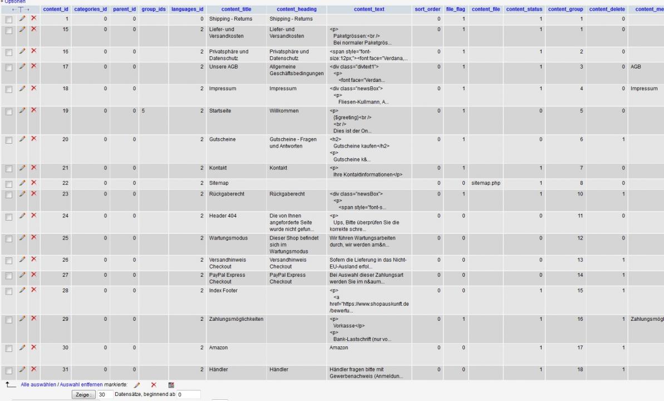This screenshot has height=401, width=664.
Task: Select the Kontakt row checkbox
Action: point(8,168)
